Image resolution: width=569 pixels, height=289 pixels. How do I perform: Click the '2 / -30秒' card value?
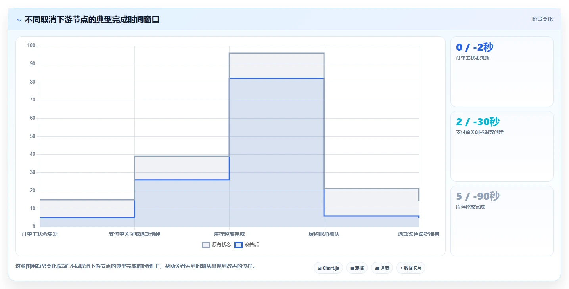[x=479, y=122]
